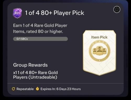Click the gold Repeatable refresh icon
131x100 pixels.
(13, 89)
